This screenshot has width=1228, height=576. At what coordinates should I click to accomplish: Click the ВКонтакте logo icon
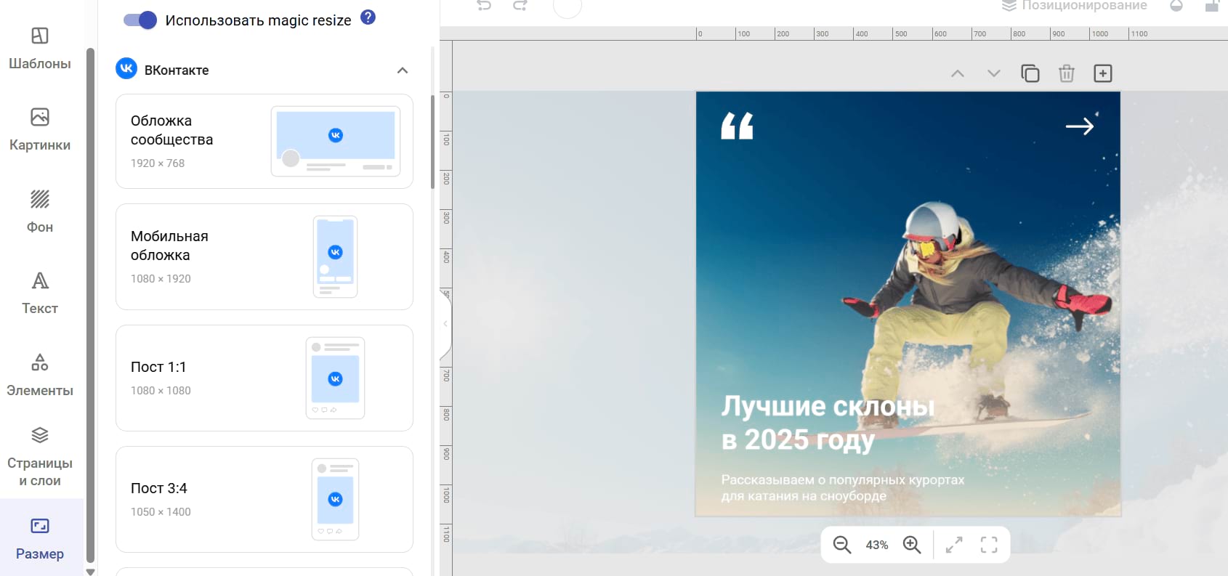(x=126, y=69)
